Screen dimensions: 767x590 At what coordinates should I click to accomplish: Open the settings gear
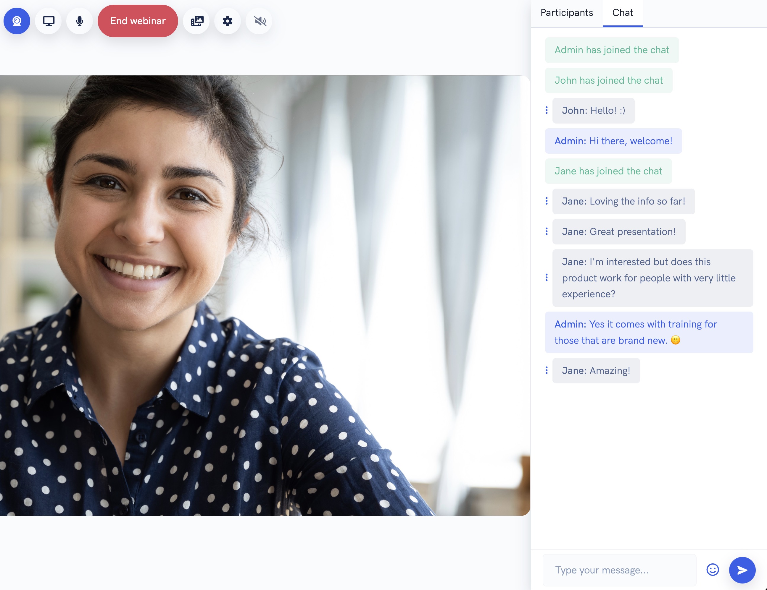click(228, 21)
